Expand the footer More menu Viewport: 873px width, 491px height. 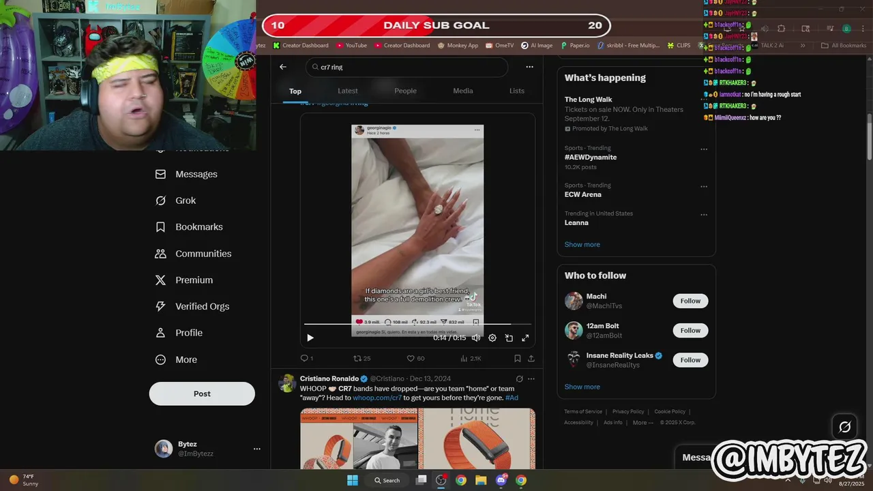click(x=642, y=423)
